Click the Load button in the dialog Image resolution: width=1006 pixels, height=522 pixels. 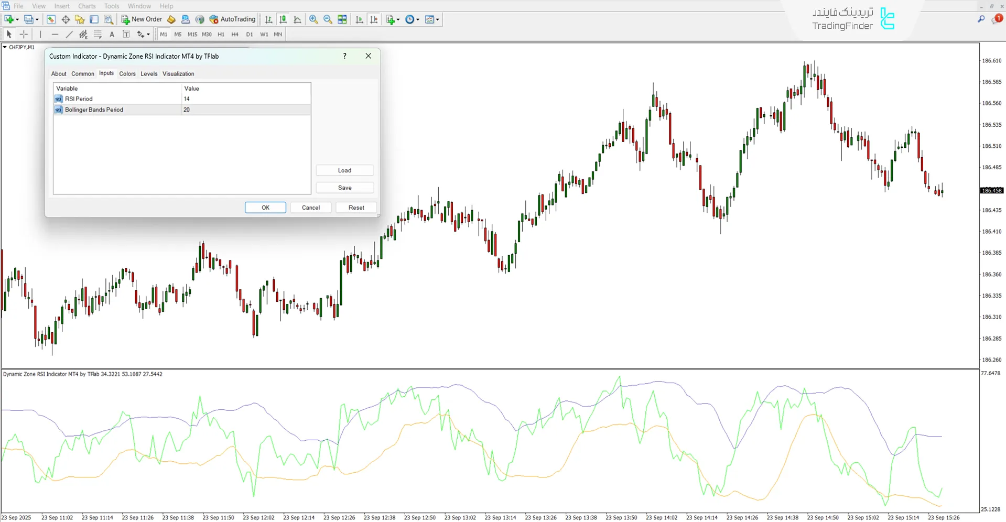pos(344,170)
